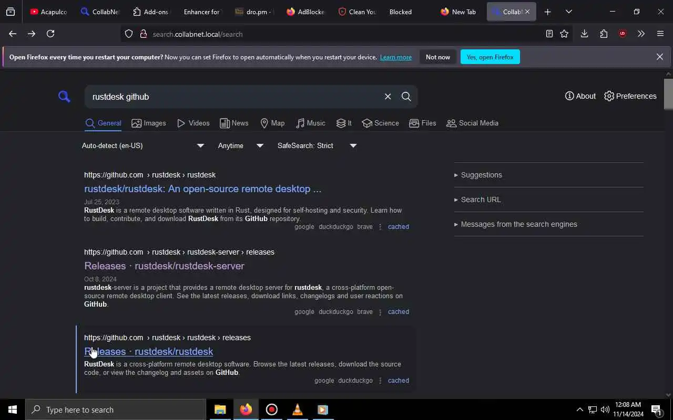Open the Windows Start menu
Viewport: 673px width, 420px height.
tap(13, 409)
